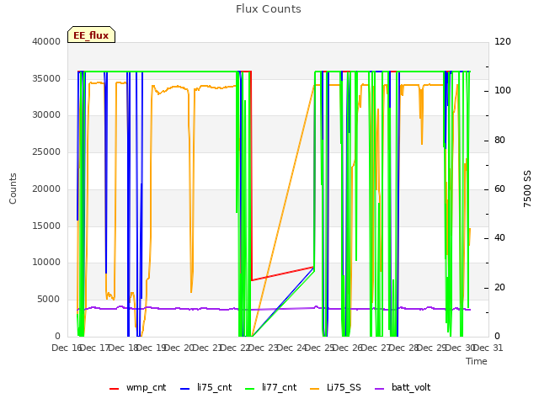Click the red wmp_cnt legend color marker
The image size is (539, 404).
[114, 389]
